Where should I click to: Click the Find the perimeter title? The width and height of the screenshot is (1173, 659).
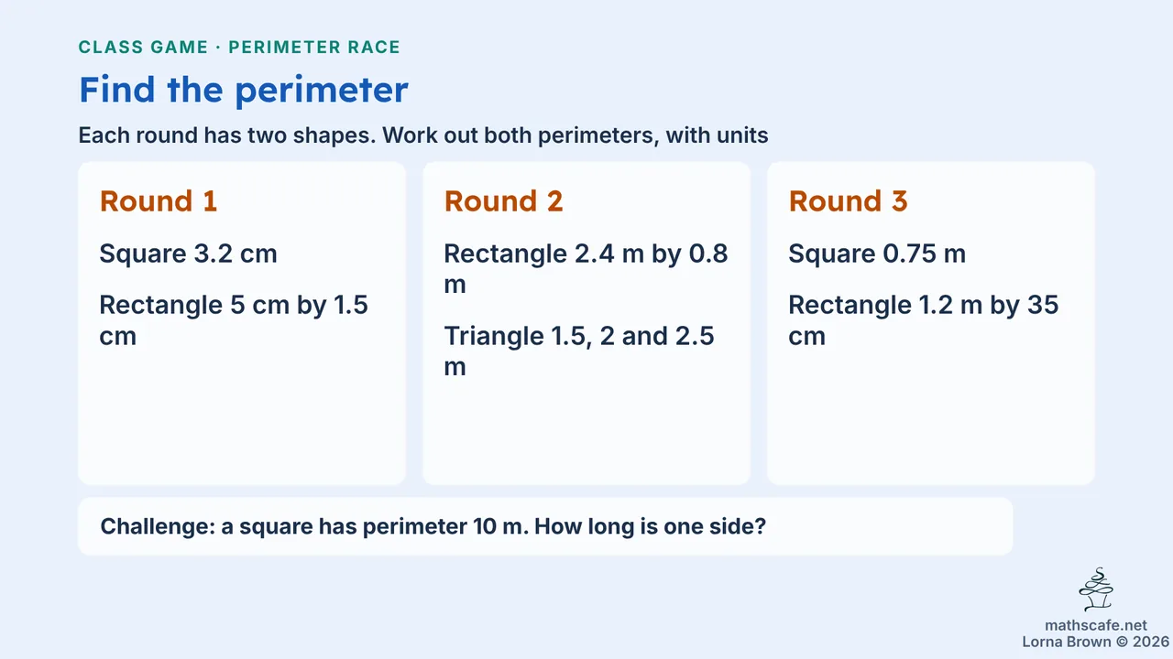click(x=244, y=90)
